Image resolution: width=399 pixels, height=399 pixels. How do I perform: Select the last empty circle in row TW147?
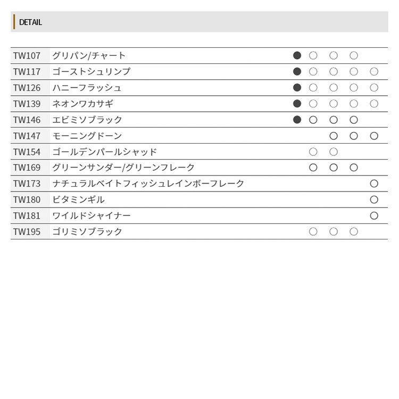click(374, 136)
